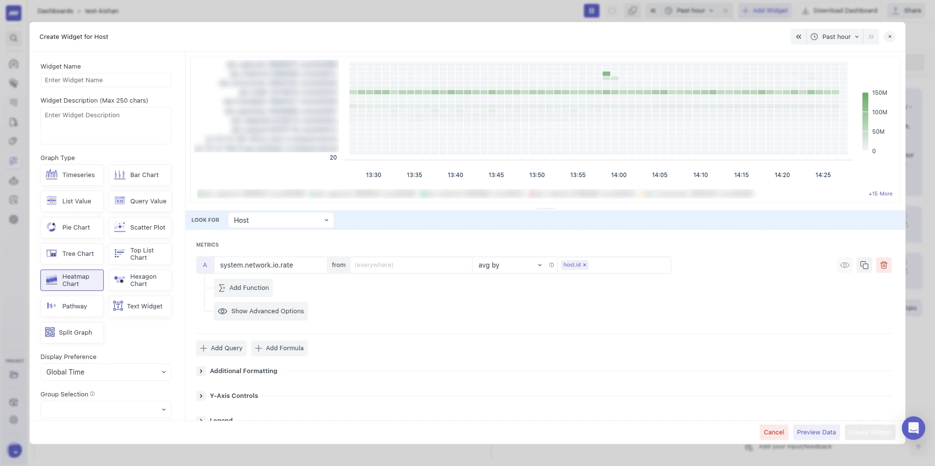Choose the Query Value graph type
The height and width of the screenshot is (466, 935).
pyautogui.click(x=140, y=201)
